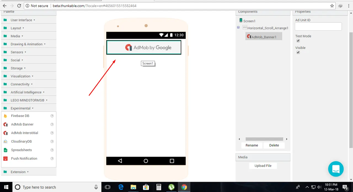Open help for Firebase DB

pos(52,116)
